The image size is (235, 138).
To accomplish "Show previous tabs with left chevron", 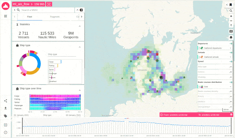I will click(x=15, y=17).
